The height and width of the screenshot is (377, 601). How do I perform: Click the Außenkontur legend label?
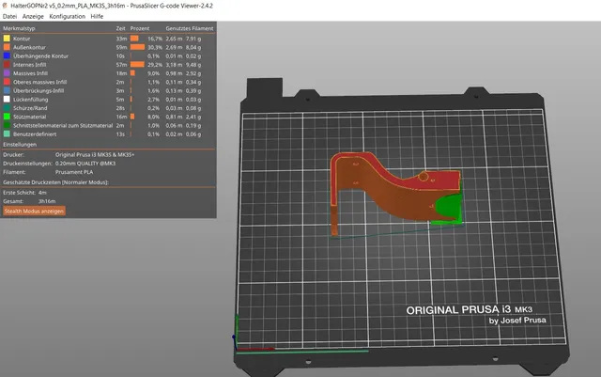pos(29,47)
